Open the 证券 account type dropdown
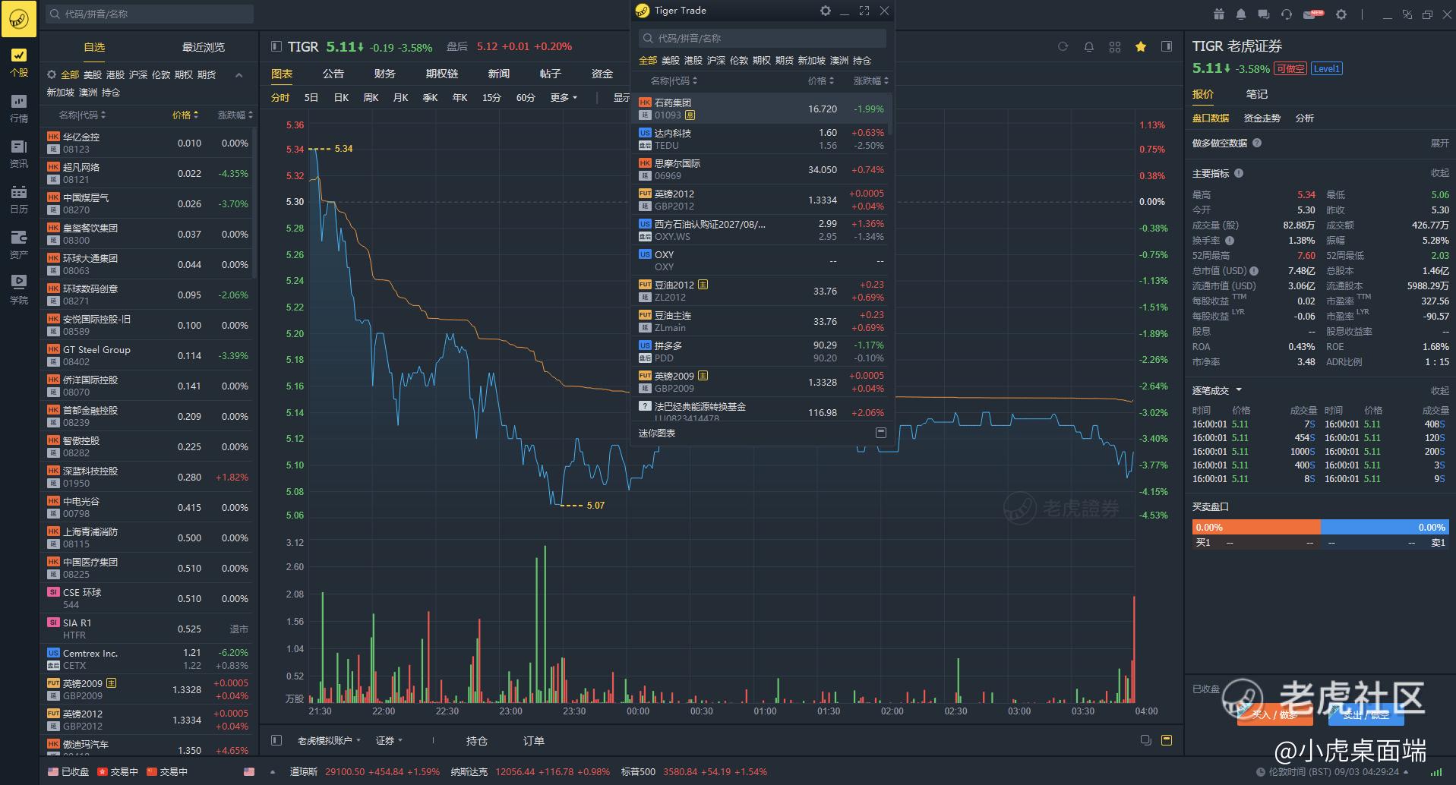Viewport: 1456px width, 785px height. tap(389, 740)
